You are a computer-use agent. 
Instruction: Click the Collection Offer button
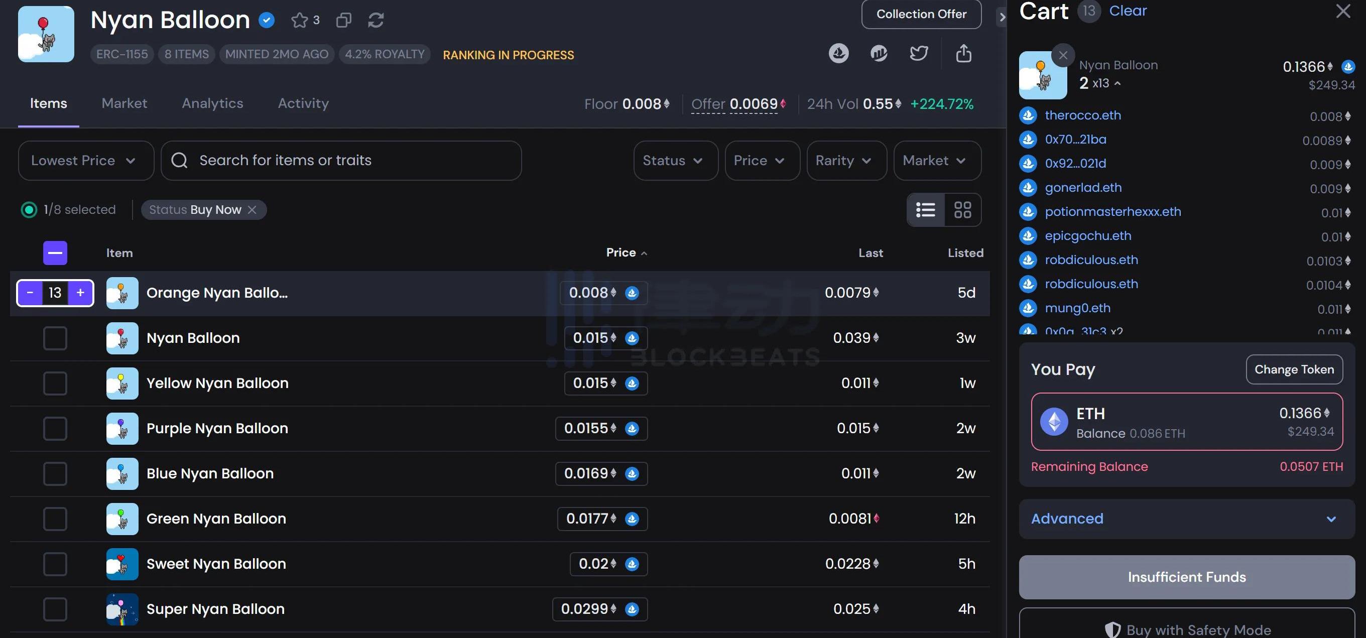coord(921,15)
